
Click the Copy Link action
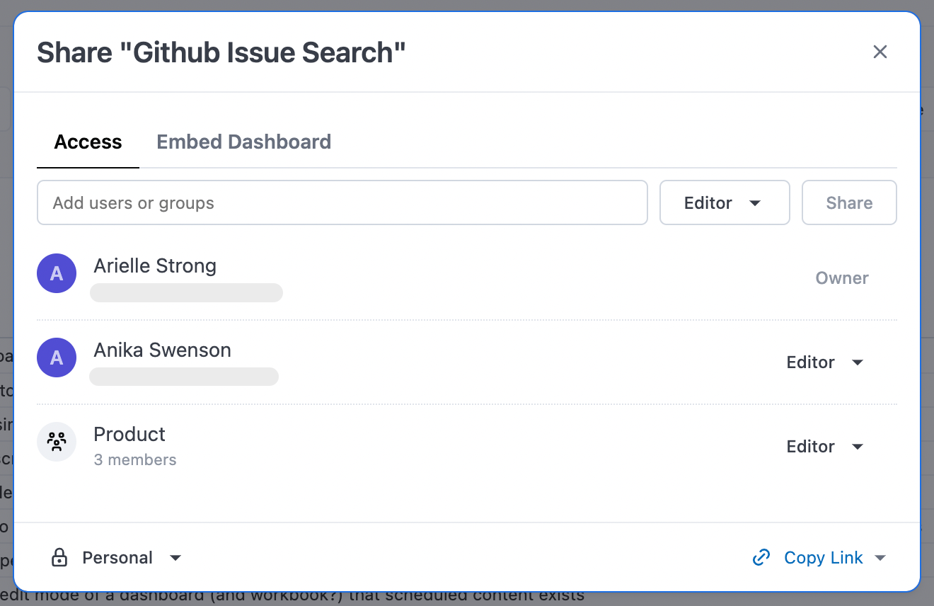click(x=823, y=557)
